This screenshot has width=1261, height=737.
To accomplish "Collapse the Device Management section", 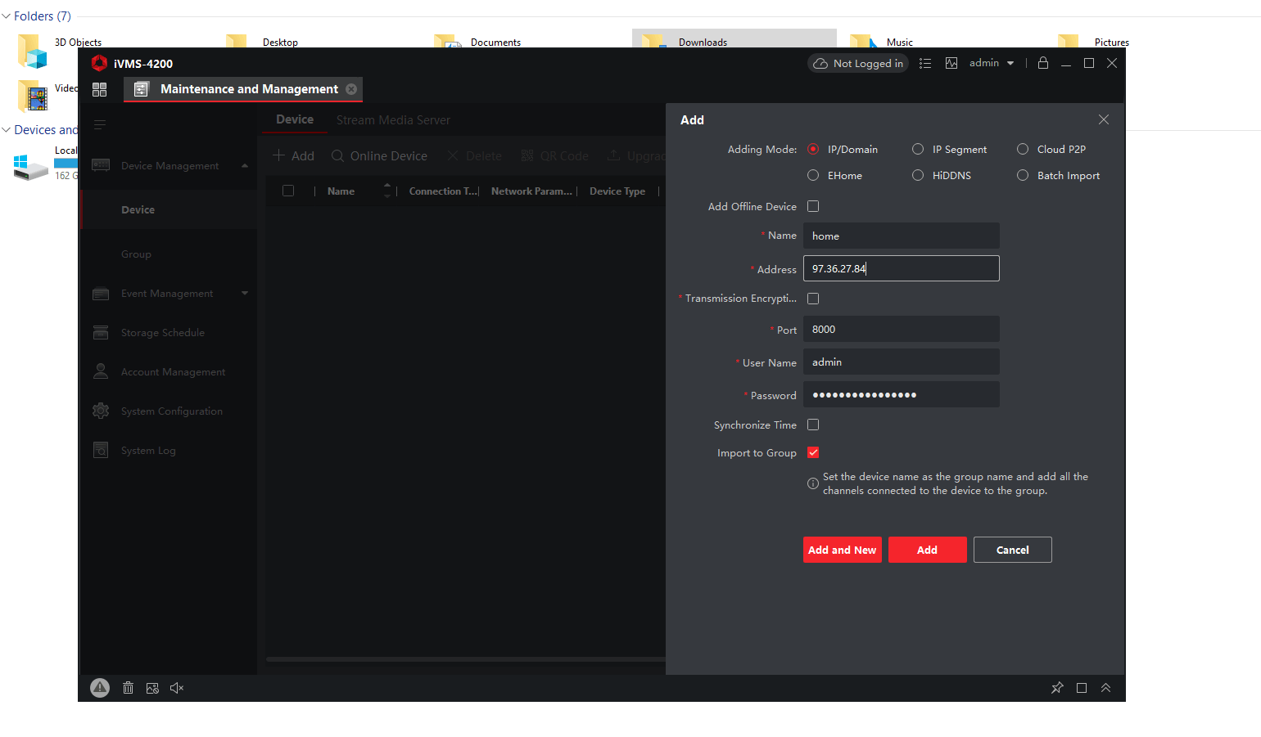I will coord(244,165).
